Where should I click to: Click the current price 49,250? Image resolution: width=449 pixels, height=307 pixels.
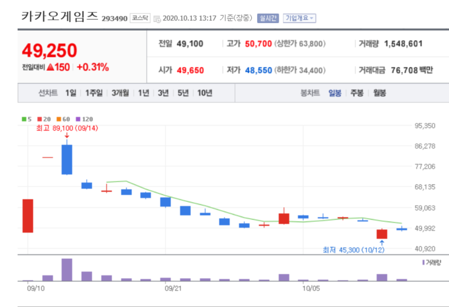click(50, 51)
